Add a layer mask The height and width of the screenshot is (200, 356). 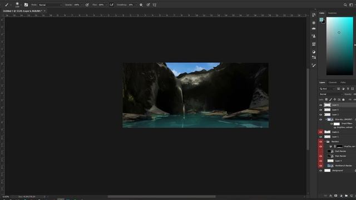coord(336,196)
